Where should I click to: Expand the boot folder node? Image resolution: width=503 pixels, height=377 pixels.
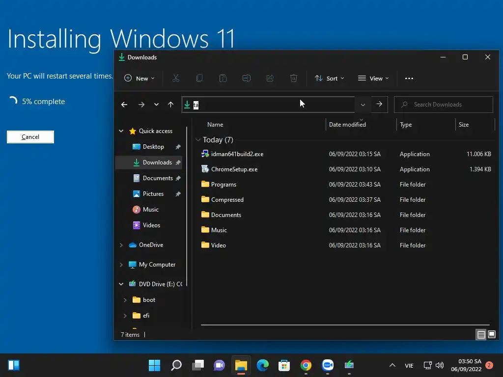(125, 300)
